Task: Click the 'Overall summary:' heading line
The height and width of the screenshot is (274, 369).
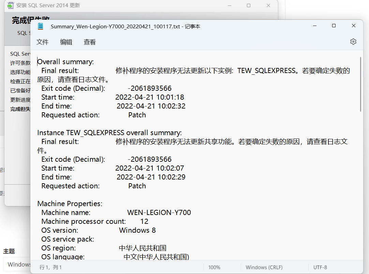Action: pyautogui.click(x=66, y=62)
